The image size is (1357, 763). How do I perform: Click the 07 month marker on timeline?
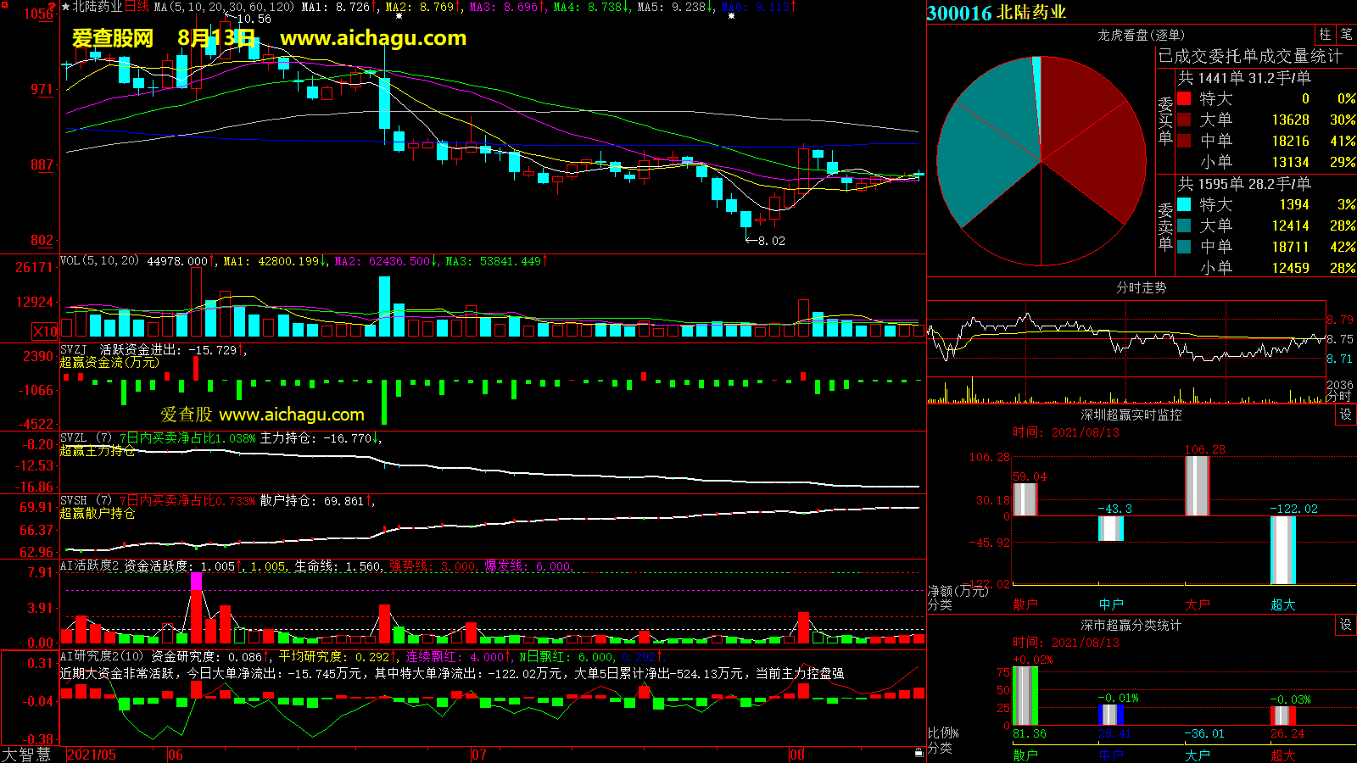[x=479, y=755]
